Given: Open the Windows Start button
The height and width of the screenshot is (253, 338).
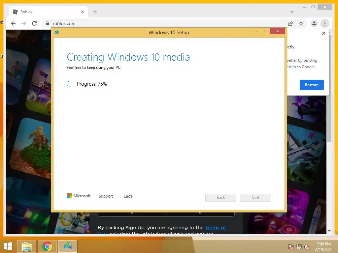Looking at the screenshot, I should tap(8, 246).
